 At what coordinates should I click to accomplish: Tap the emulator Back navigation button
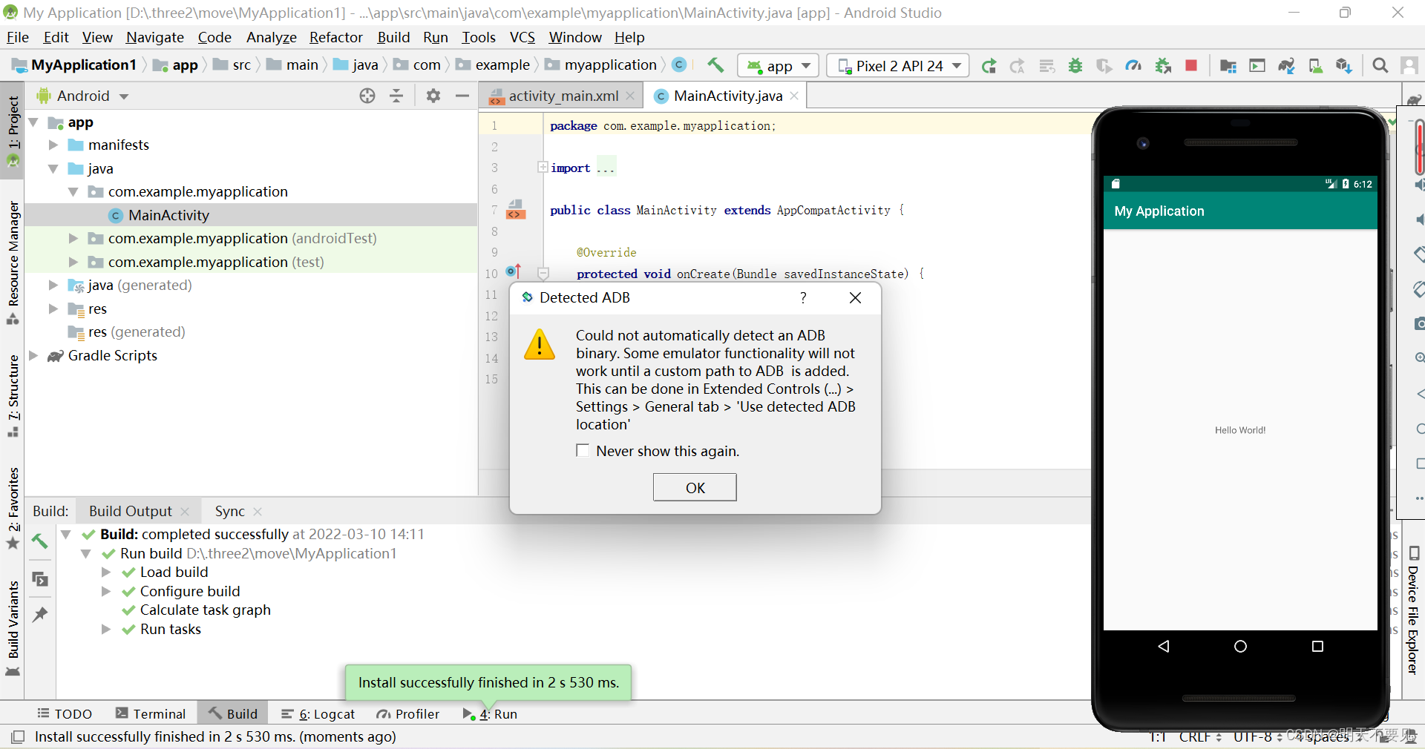(1164, 647)
